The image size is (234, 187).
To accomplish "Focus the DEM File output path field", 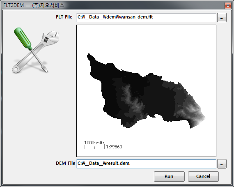I will (146, 164).
